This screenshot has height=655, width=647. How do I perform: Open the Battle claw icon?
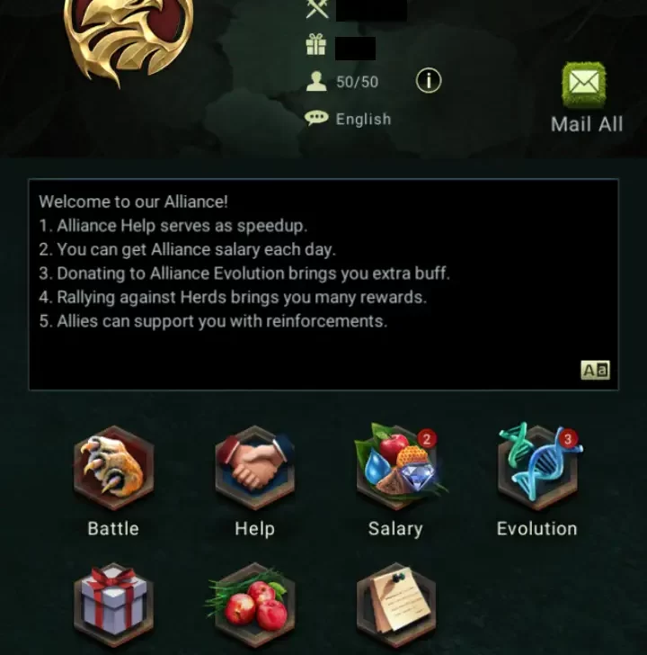113,468
